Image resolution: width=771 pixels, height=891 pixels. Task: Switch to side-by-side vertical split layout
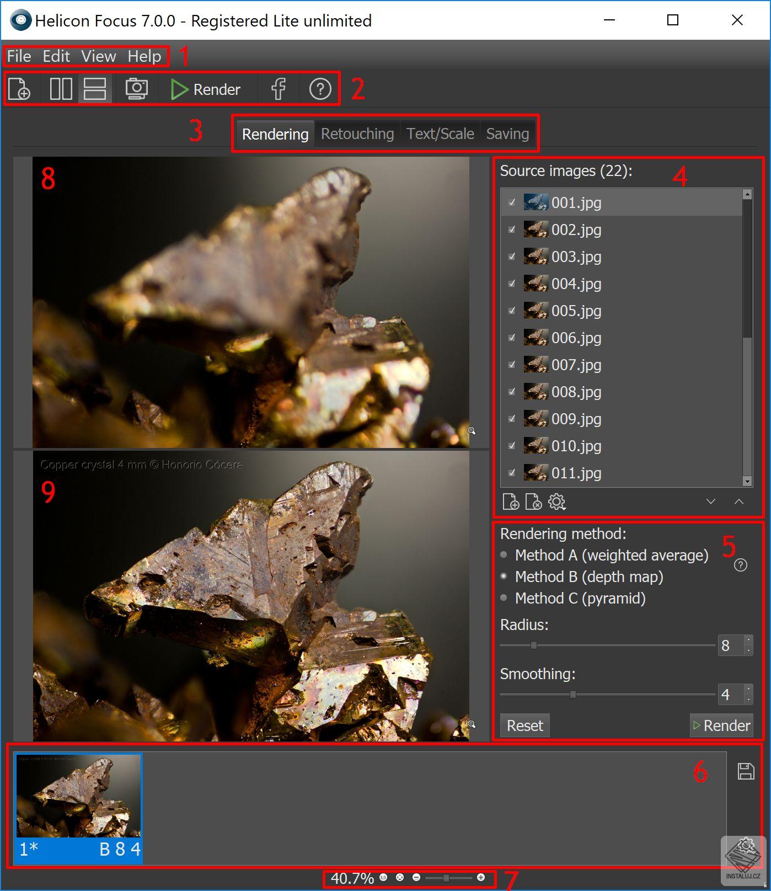coord(61,89)
